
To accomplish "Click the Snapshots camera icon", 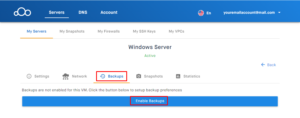I will 139,76.
